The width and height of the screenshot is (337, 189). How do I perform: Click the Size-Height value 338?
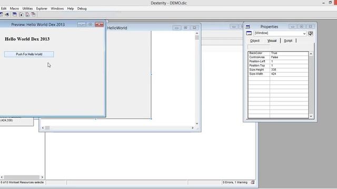point(273,70)
